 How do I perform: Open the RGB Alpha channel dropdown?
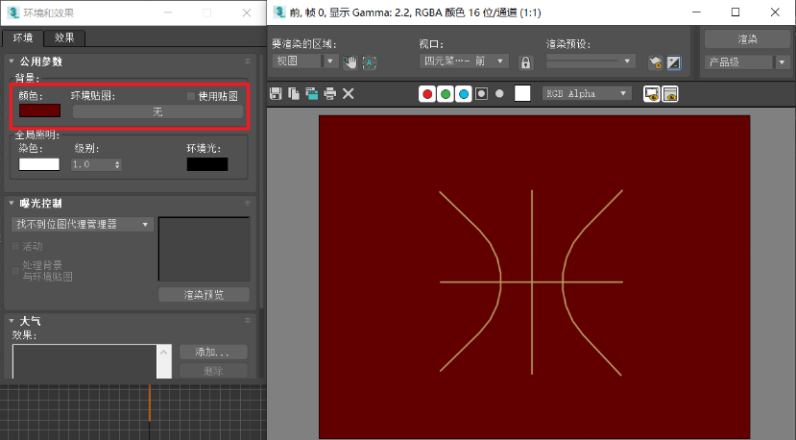(587, 93)
